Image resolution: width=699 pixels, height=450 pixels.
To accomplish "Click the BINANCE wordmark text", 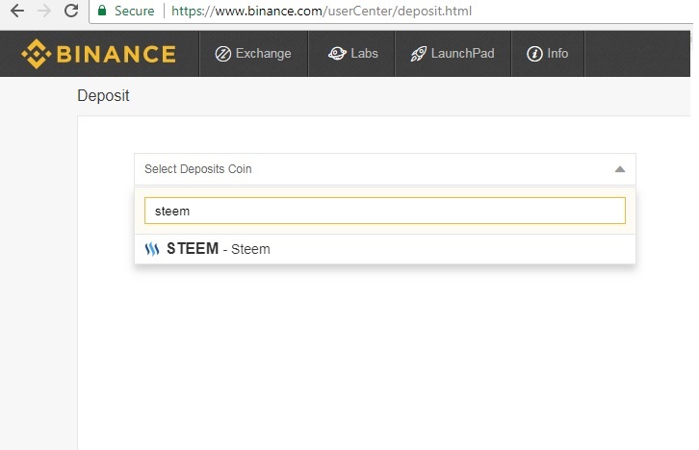I will click(116, 54).
